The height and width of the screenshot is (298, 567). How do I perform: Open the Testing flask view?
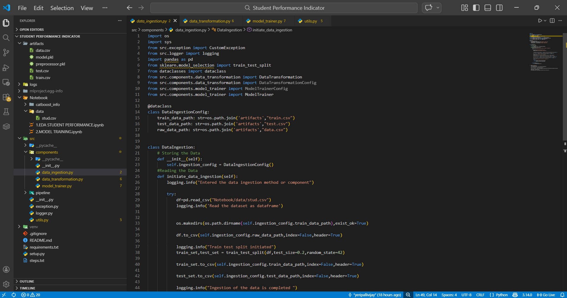pyautogui.click(x=6, y=112)
